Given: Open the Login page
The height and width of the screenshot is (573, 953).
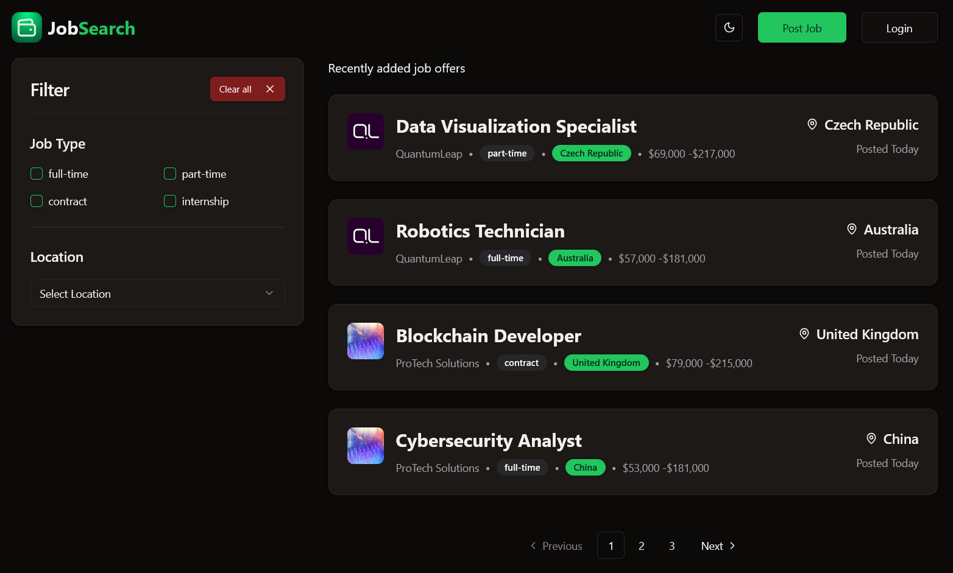Looking at the screenshot, I should pyautogui.click(x=899, y=27).
